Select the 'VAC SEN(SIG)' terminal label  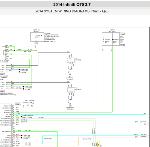[x=6, y=131]
